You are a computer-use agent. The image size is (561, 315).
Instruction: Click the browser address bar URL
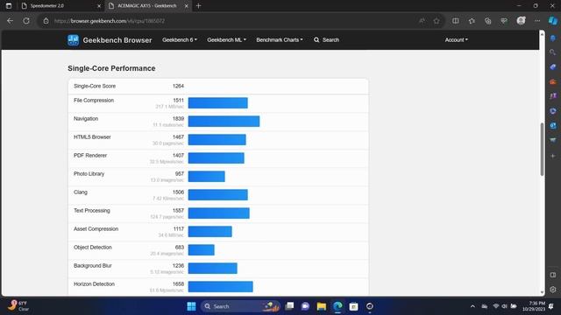[110, 21]
